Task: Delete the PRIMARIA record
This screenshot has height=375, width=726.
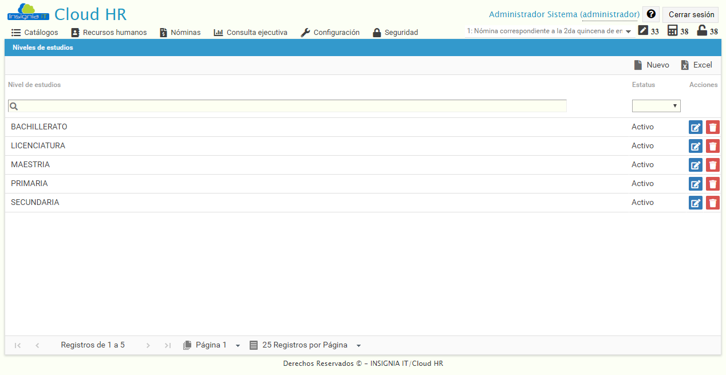Action: pos(712,184)
